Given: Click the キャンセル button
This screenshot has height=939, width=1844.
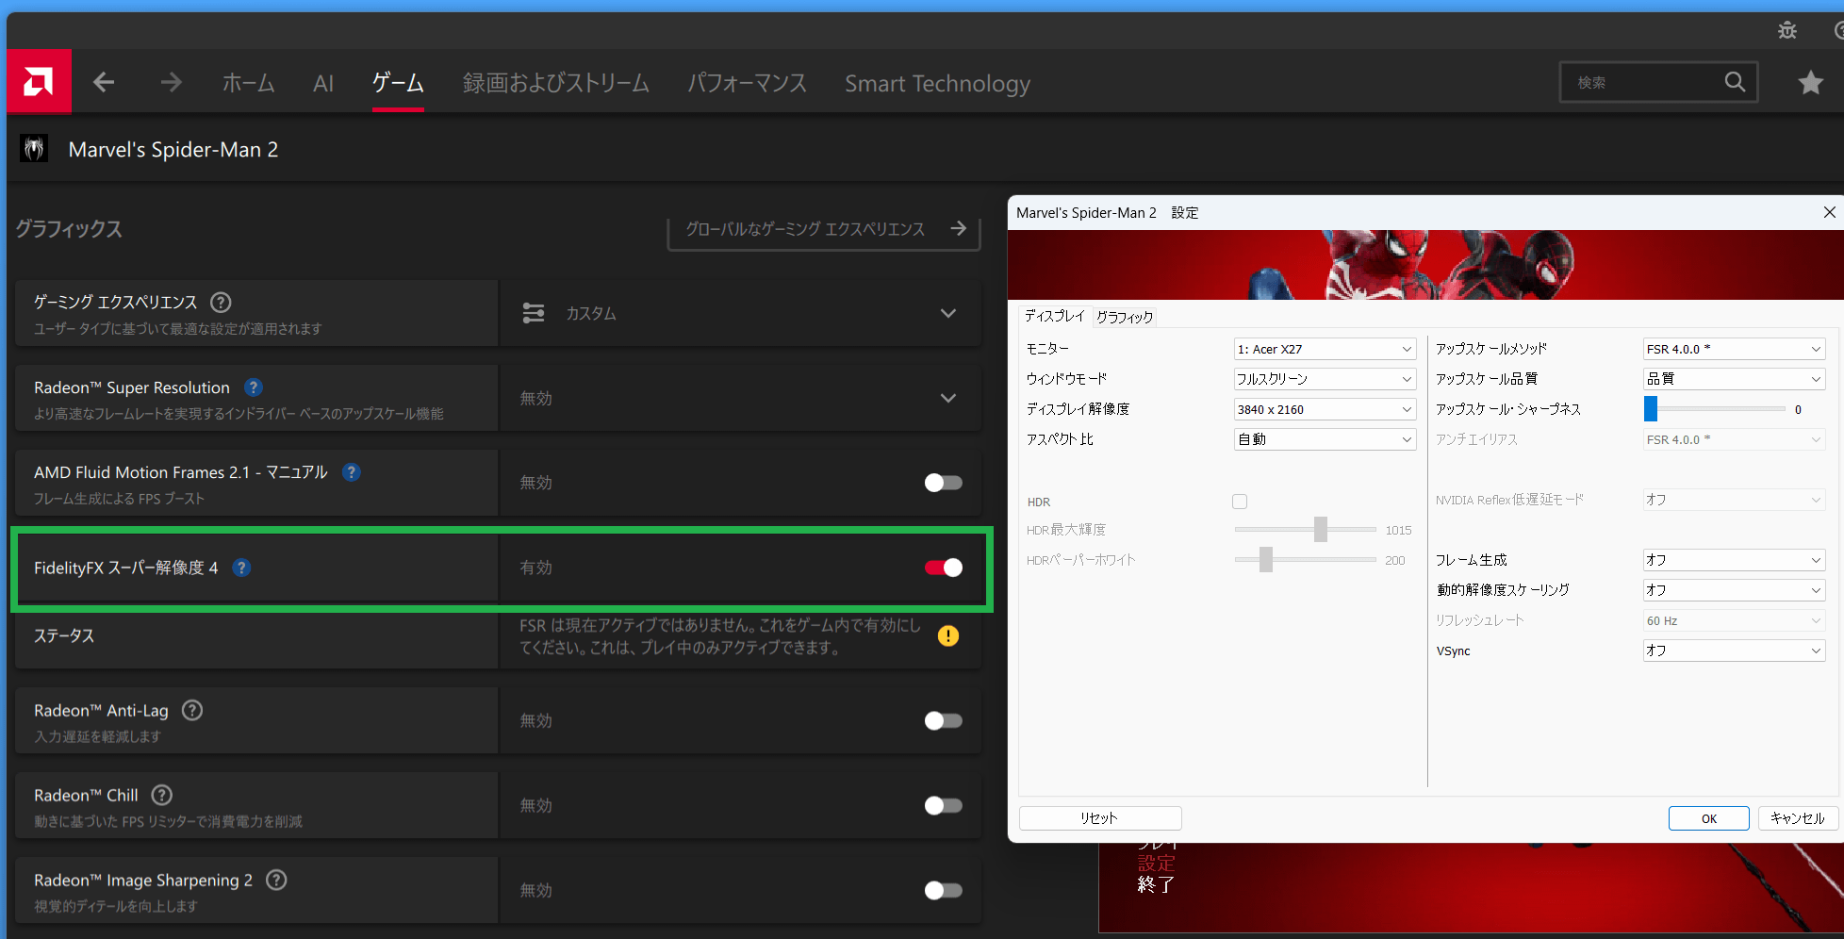Looking at the screenshot, I should pyautogui.click(x=1797, y=818).
